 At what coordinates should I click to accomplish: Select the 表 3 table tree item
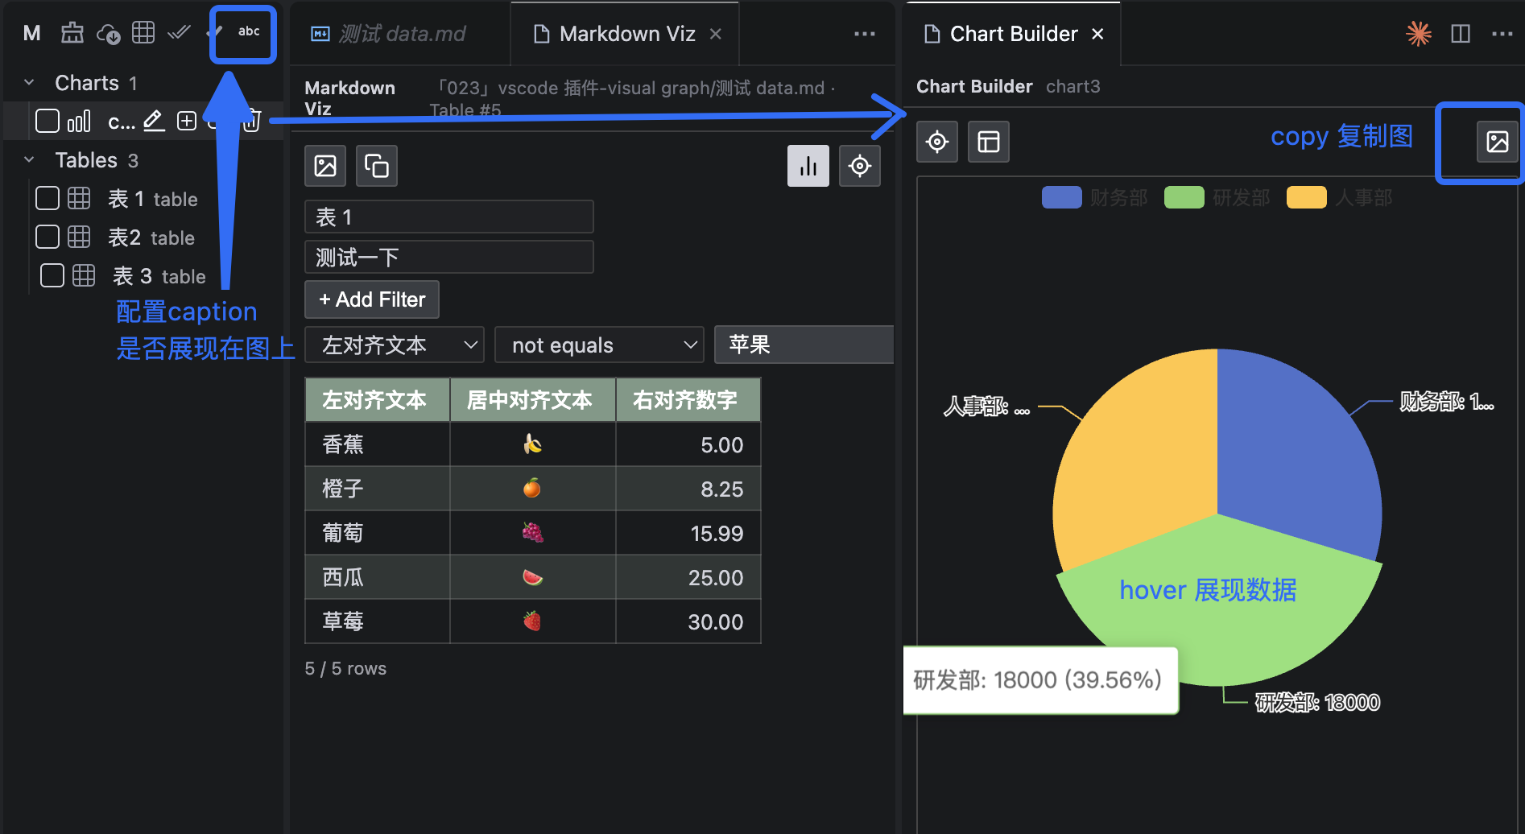coord(143,275)
